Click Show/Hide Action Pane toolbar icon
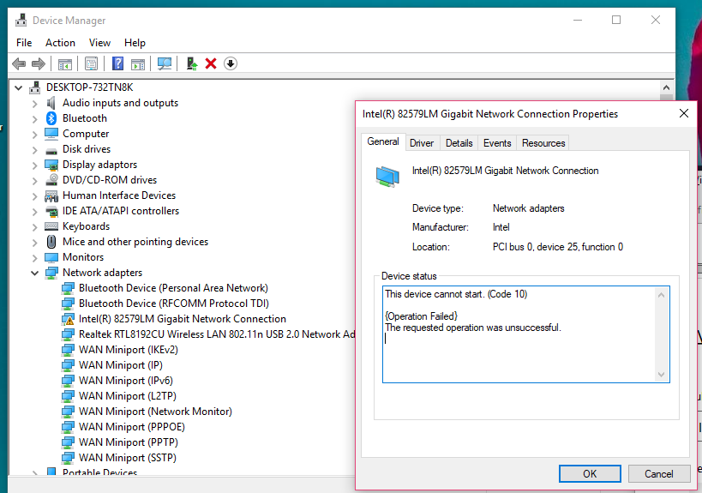702x493 pixels. click(138, 64)
